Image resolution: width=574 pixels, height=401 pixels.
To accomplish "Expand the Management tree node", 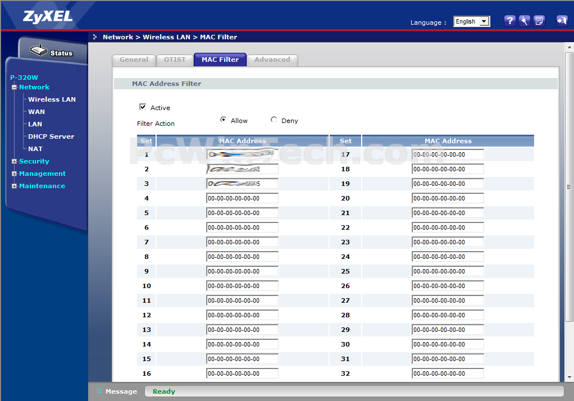I will pos(14,174).
